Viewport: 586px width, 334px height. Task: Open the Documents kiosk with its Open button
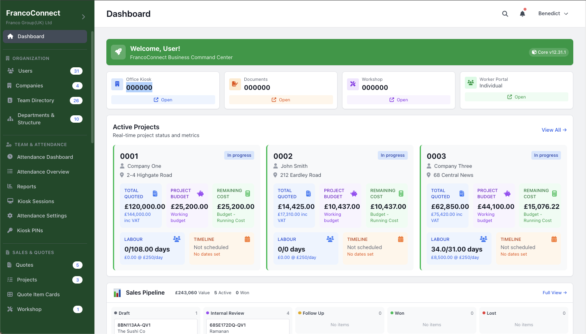280,100
